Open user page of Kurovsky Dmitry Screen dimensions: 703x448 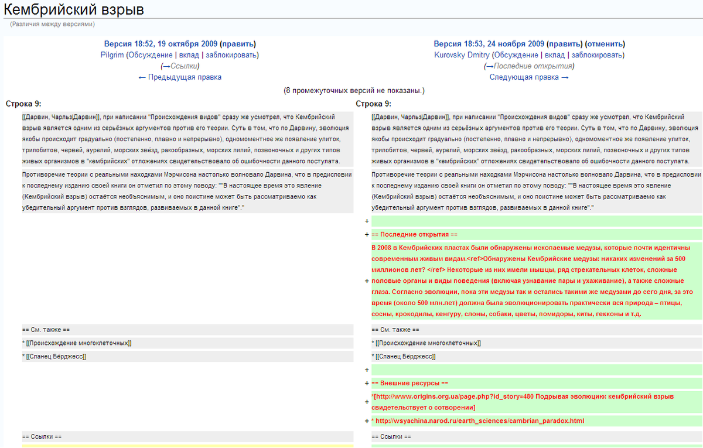click(463, 55)
